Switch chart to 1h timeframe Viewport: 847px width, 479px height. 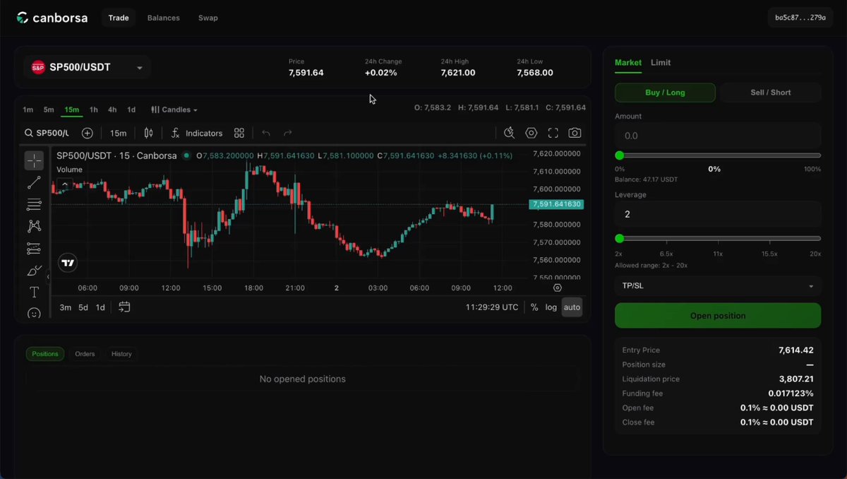[x=93, y=110]
